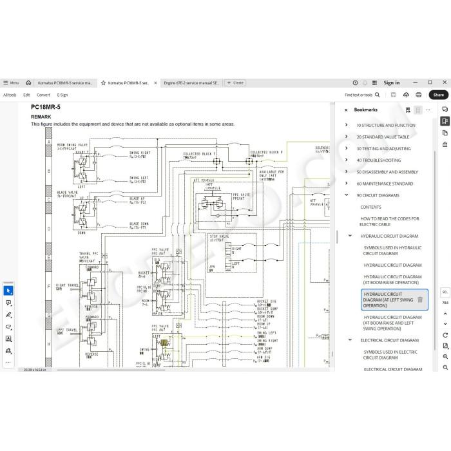Select the signature stamp tool

(8, 350)
